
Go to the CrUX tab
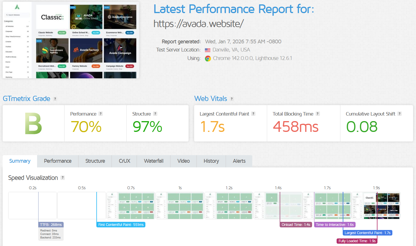pyautogui.click(x=125, y=161)
